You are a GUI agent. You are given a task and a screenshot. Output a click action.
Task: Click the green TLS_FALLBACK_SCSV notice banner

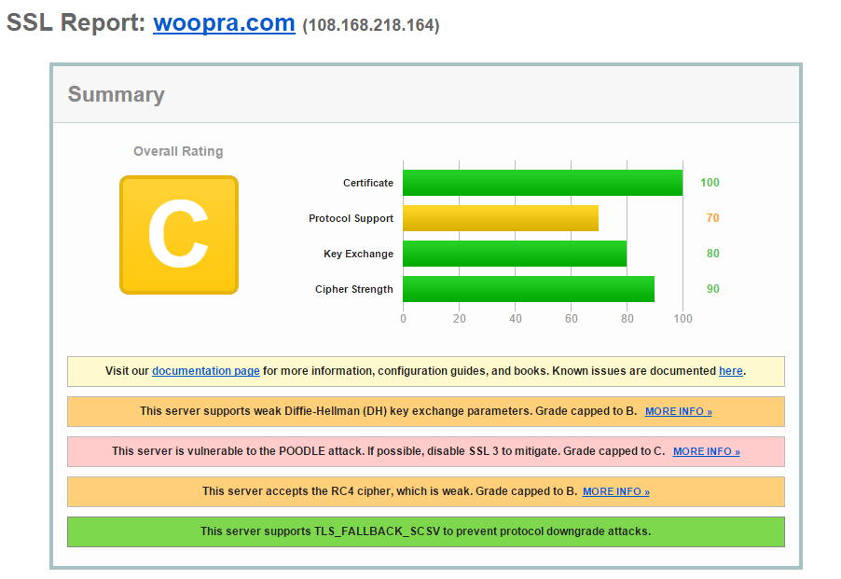(x=425, y=531)
